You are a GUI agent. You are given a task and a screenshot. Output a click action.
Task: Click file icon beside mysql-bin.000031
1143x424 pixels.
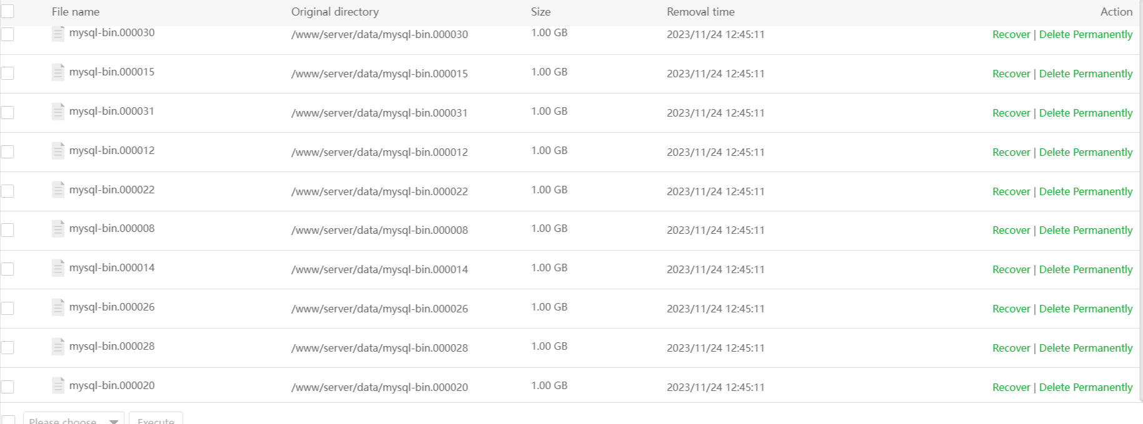pyautogui.click(x=58, y=112)
